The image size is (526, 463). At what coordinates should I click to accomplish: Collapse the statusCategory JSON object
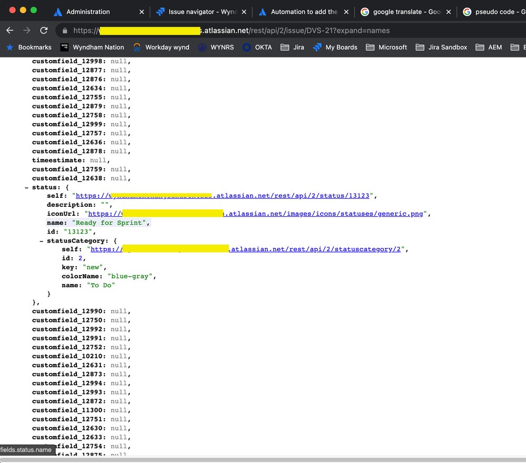42,241
